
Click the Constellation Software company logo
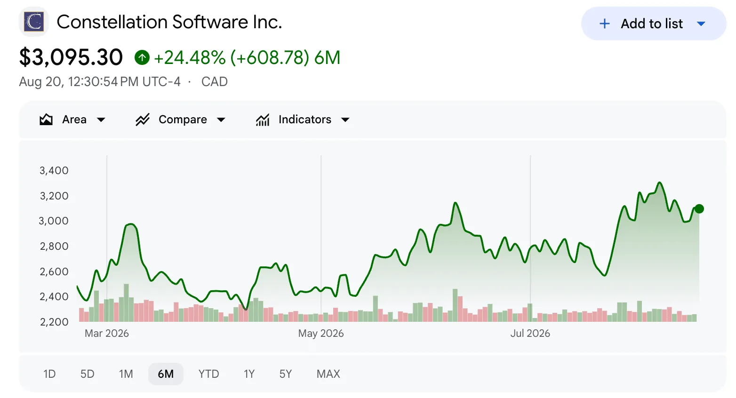point(34,22)
